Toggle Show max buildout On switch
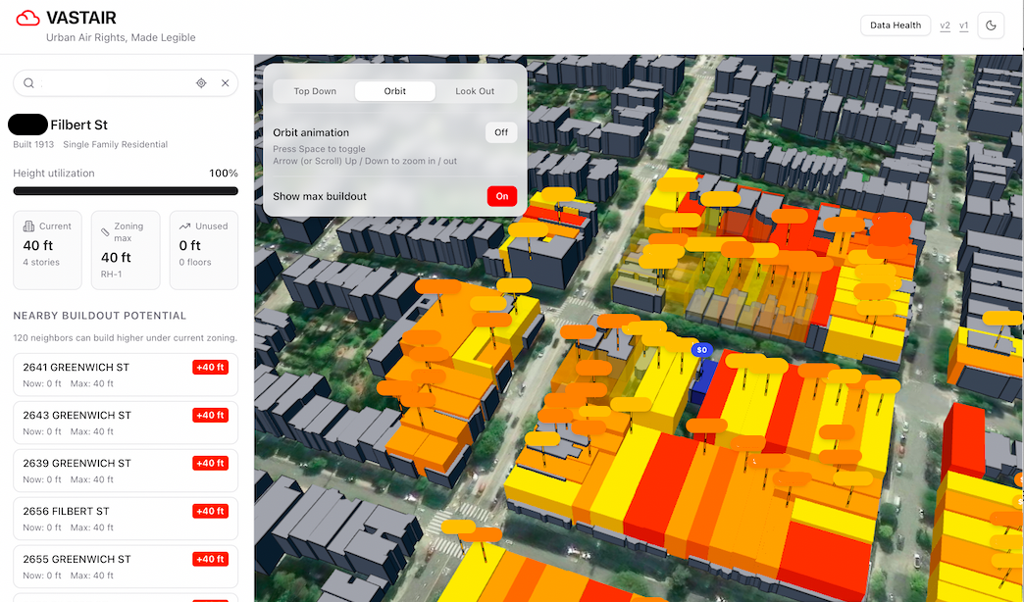 tap(501, 196)
